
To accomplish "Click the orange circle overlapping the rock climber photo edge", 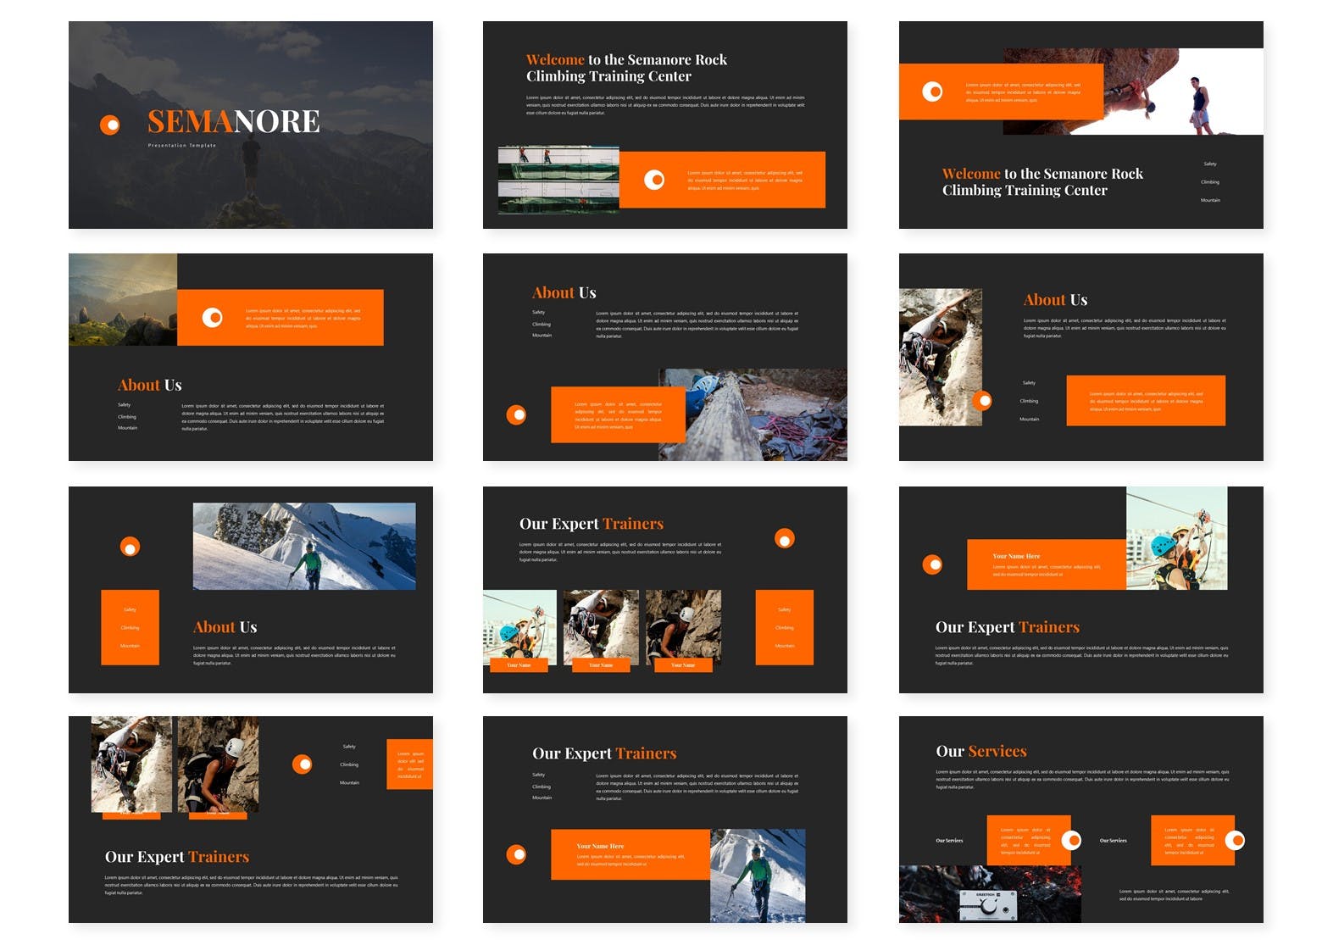I will pyautogui.click(x=982, y=400).
